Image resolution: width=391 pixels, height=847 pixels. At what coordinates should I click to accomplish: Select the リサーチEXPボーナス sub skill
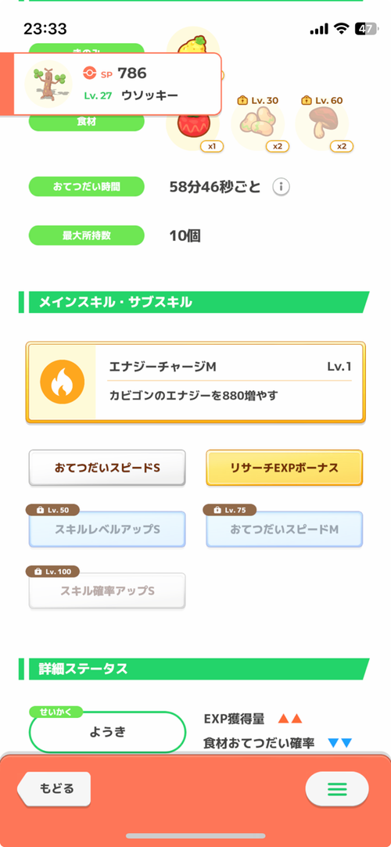(284, 468)
